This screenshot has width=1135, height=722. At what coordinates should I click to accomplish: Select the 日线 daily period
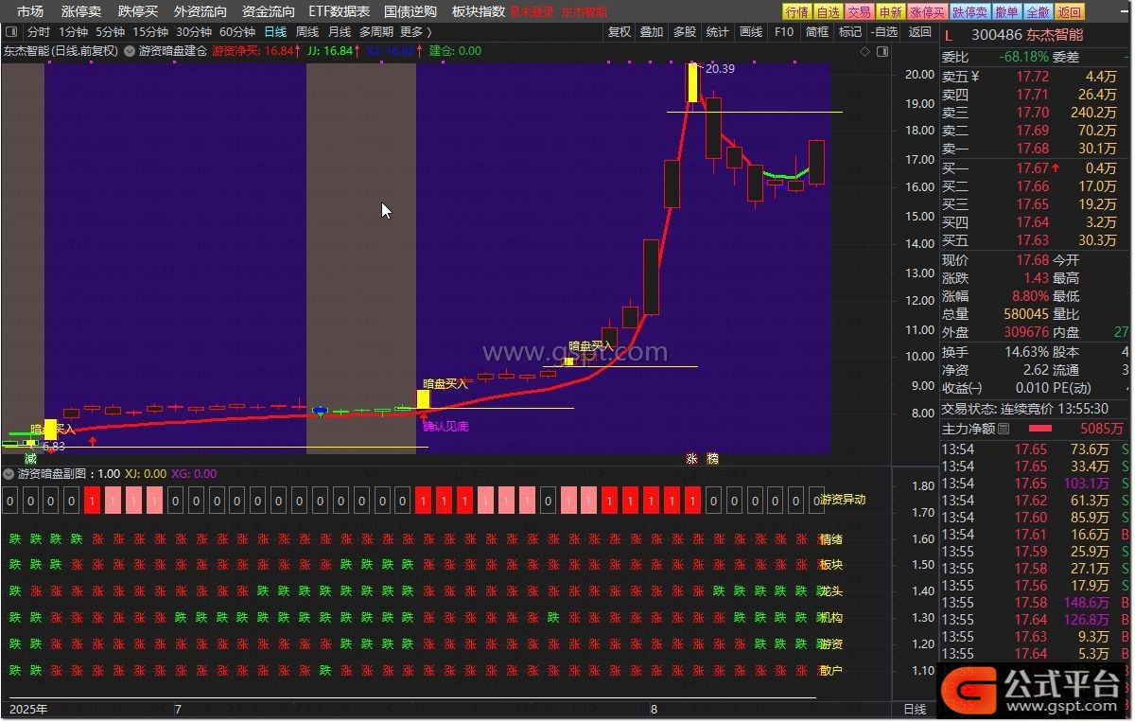[275, 31]
